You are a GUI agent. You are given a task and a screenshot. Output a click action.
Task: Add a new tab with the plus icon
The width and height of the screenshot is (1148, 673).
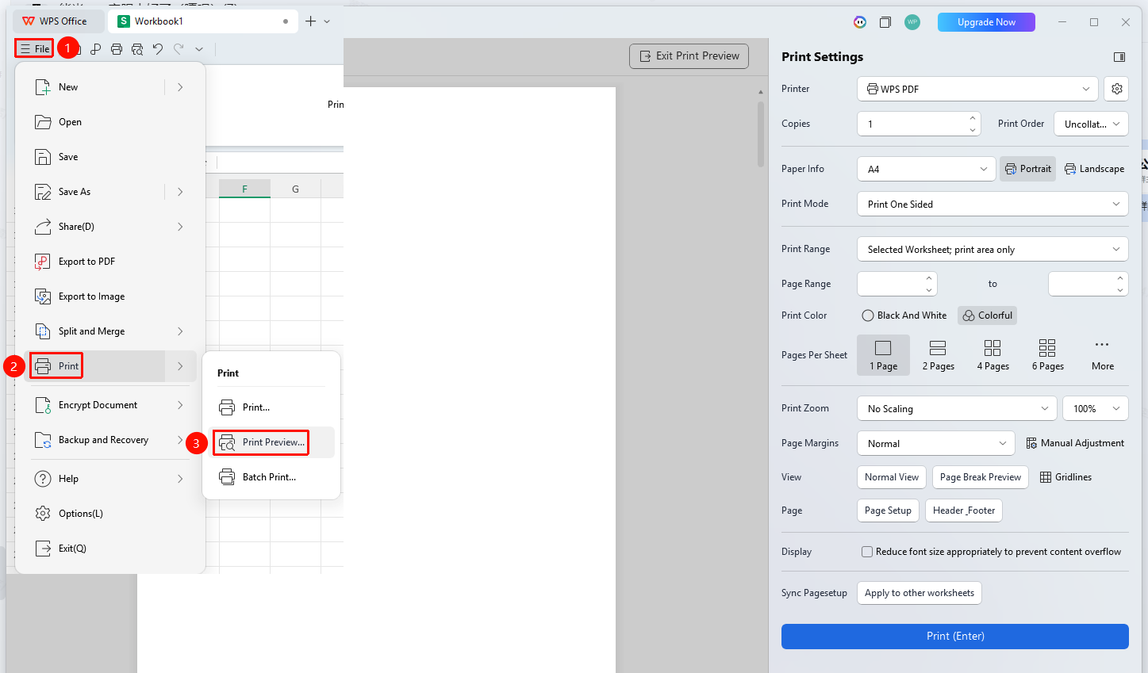(311, 21)
